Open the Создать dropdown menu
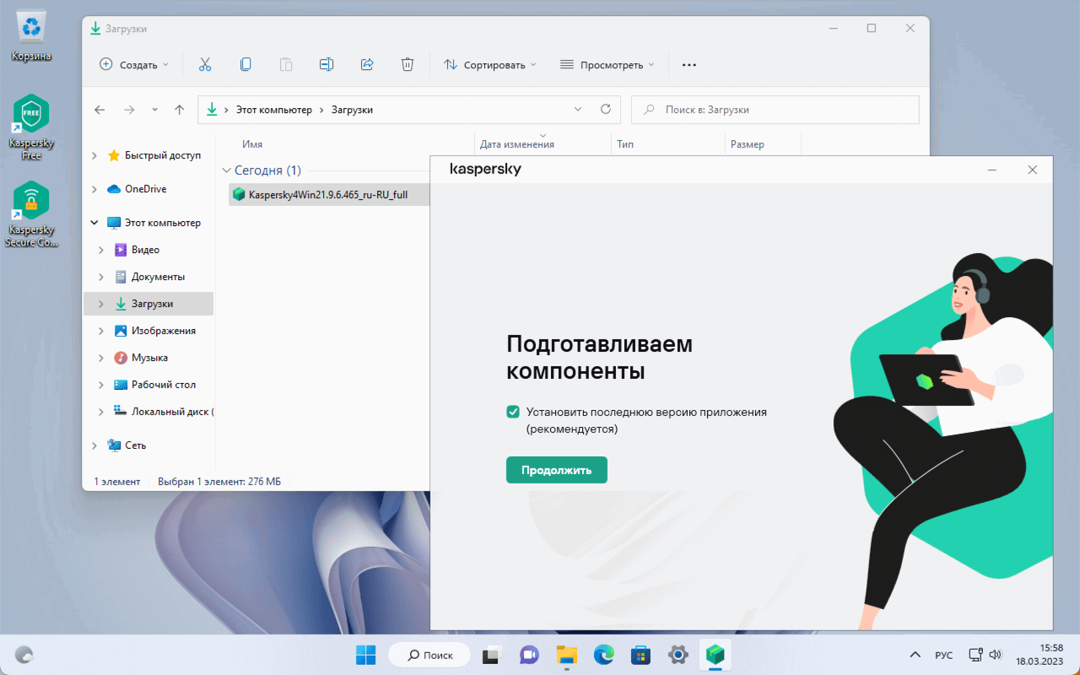The image size is (1080, 675). (134, 64)
